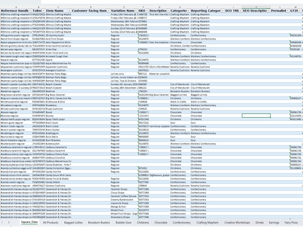
Task: Open filter dropdown for Description column
Action: point(168,11)
